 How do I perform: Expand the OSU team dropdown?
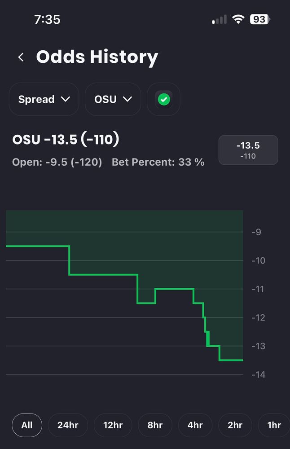click(x=113, y=99)
